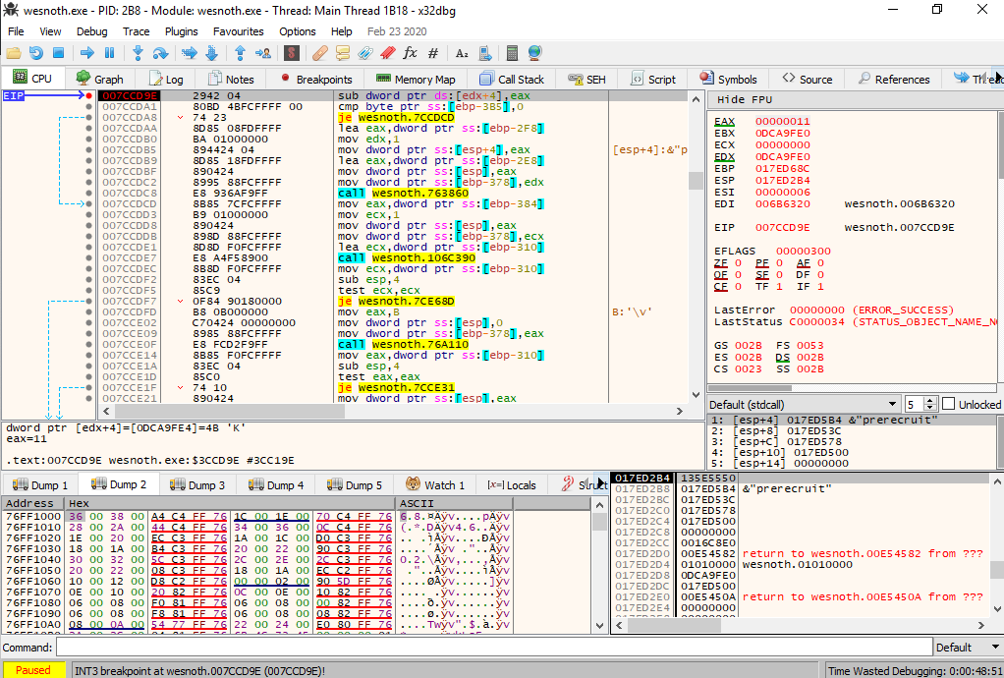The image size is (1004, 678).
Task: Click the Run to user code icon
Action: (x=262, y=53)
